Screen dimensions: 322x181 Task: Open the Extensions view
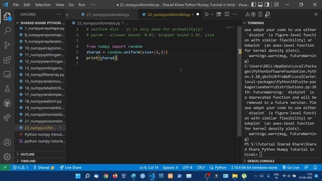click(x=7, y=60)
